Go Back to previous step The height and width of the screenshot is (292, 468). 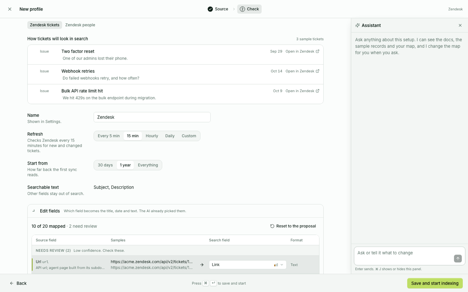click(x=18, y=283)
